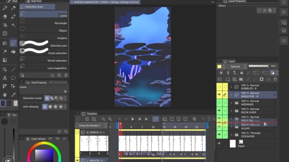The width and height of the screenshot is (289, 162).
Task: Click the Create layer mask icon
Action: pos(262,79)
